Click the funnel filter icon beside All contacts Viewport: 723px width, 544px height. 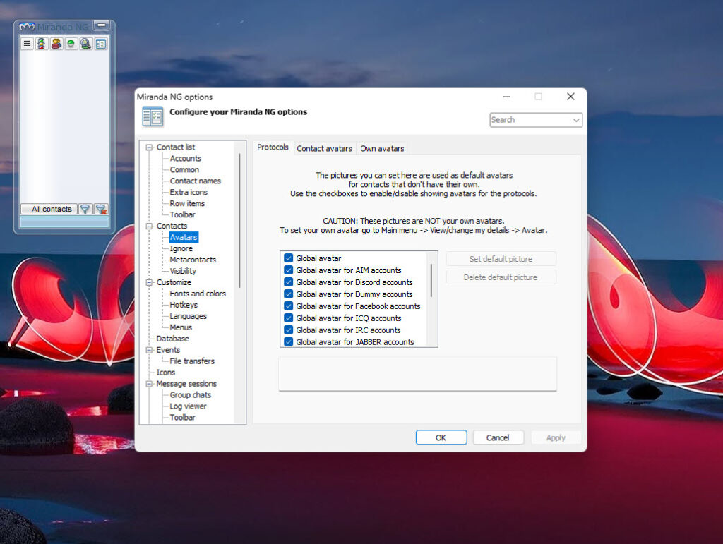85,209
